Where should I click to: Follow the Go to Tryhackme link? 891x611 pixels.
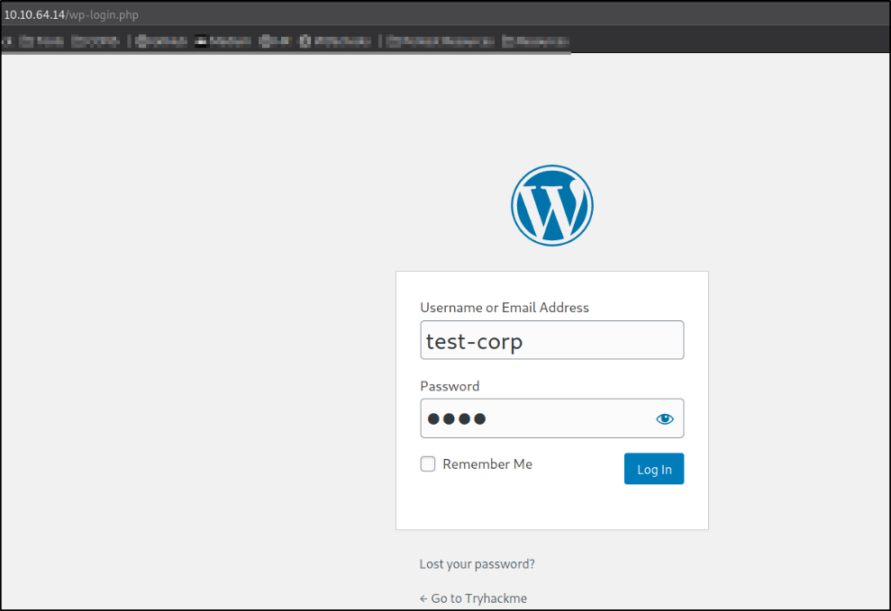pyautogui.click(x=473, y=598)
